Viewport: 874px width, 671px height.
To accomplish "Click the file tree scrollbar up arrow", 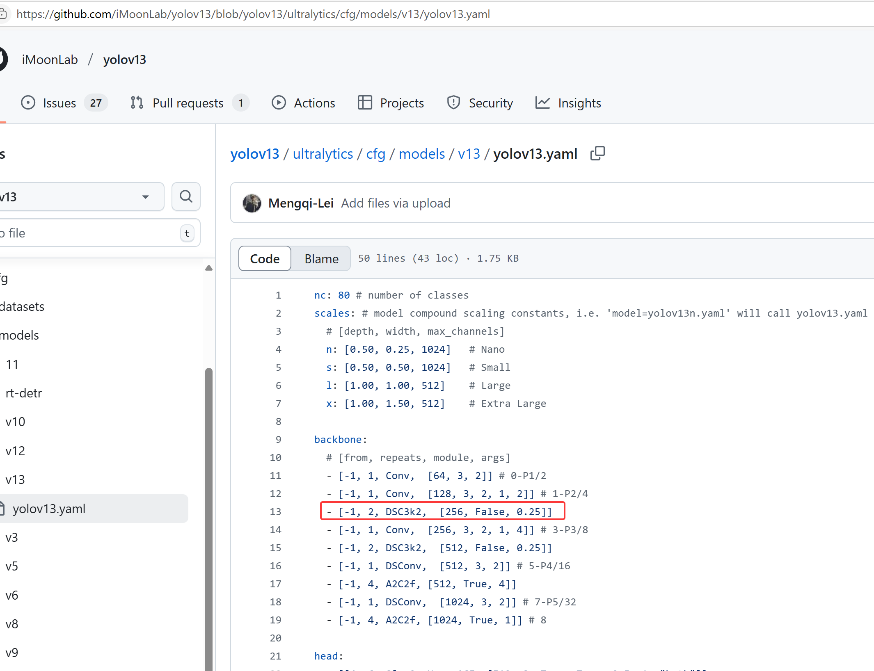I will pos(208,268).
